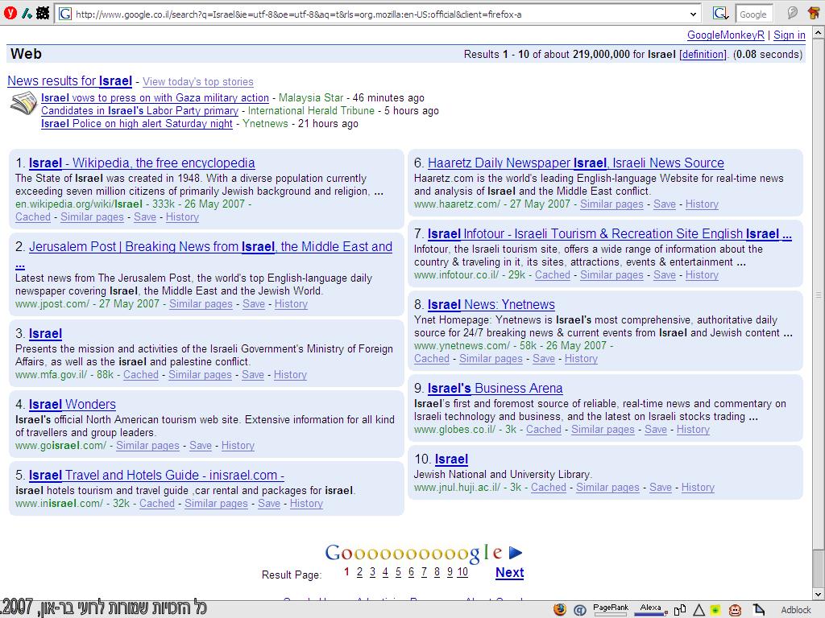Click the grey speech-bubble question icon
The image size is (825, 618).
[x=793, y=13]
